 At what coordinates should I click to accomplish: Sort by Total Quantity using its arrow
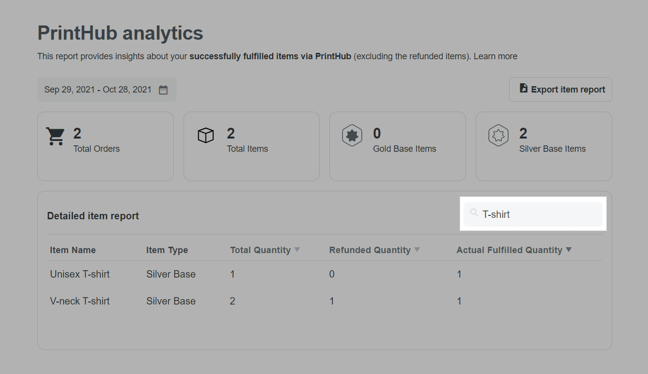pos(297,250)
